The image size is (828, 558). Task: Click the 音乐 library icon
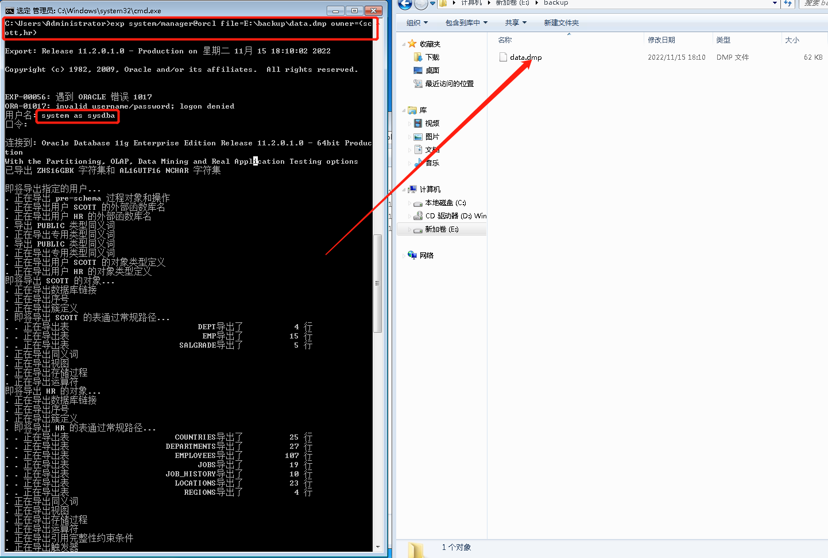tap(418, 163)
